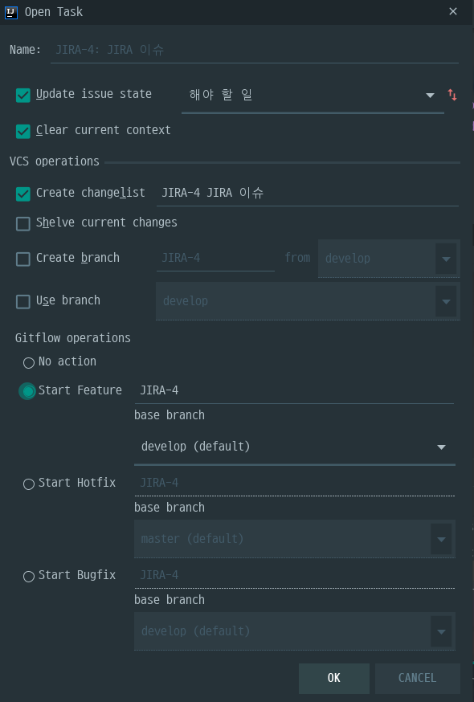Enable Shelve current changes
The width and height of the screenshot is (474, 702).
(x=22, y=223)
